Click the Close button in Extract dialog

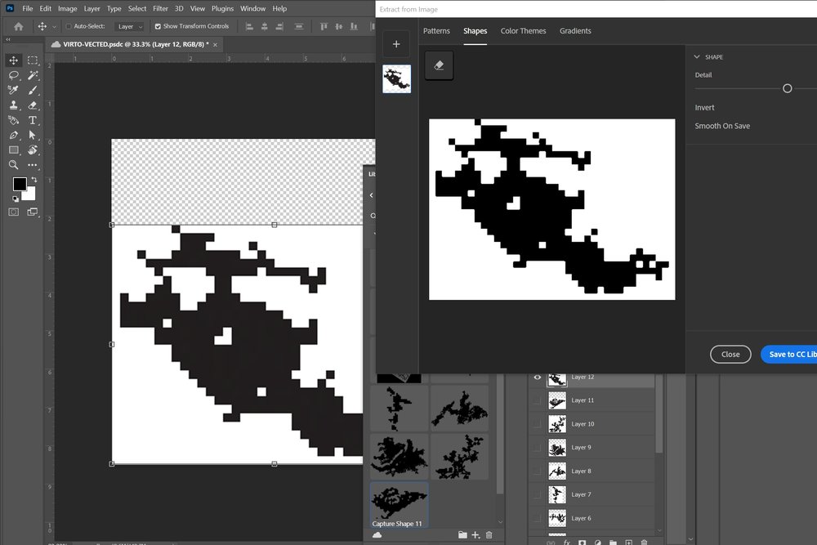730,355
